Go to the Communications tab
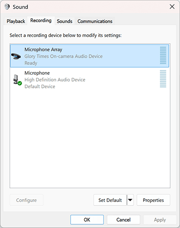The image size is (180, 228). pyautogui.click(x=95, y=21)
